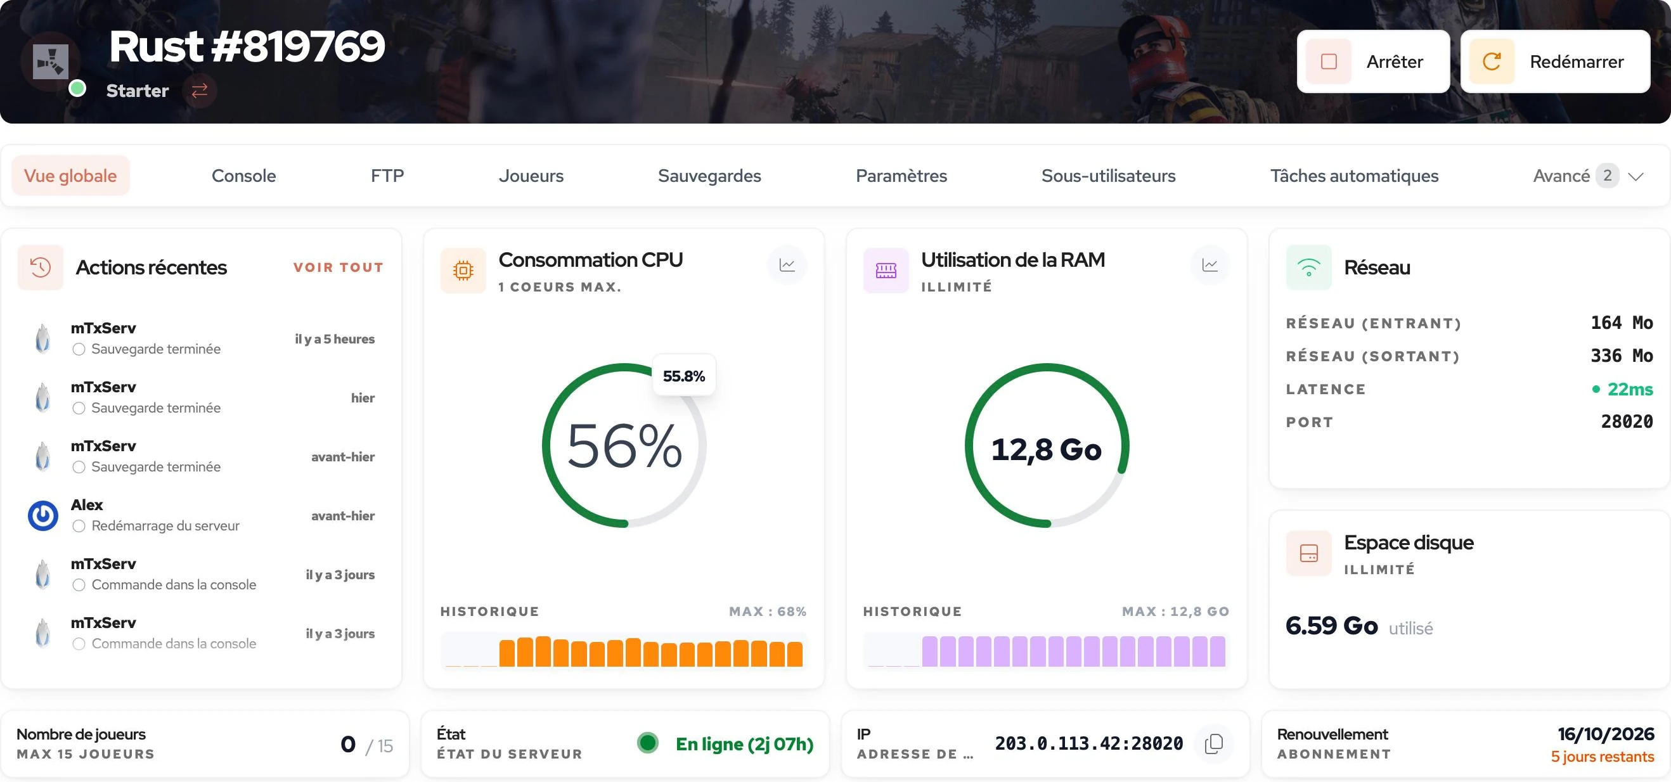
Task: Click the Actions récentes history clock icon
Action: tap(40, 267)
